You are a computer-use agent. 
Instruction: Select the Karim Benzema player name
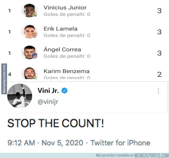point(66,71)
